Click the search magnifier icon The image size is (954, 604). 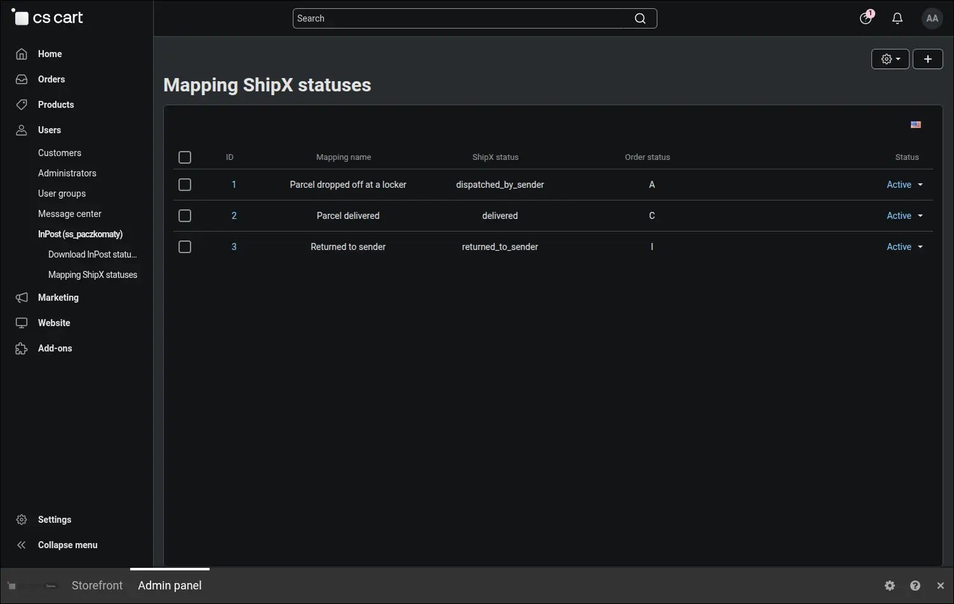click(x=640, y=18)
